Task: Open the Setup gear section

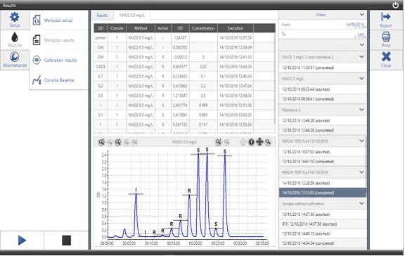Action: (15, 20)
